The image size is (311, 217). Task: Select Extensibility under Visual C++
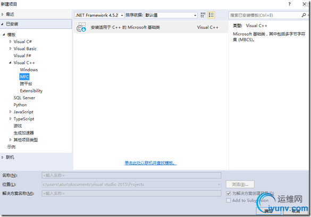(x=31, y=91)
